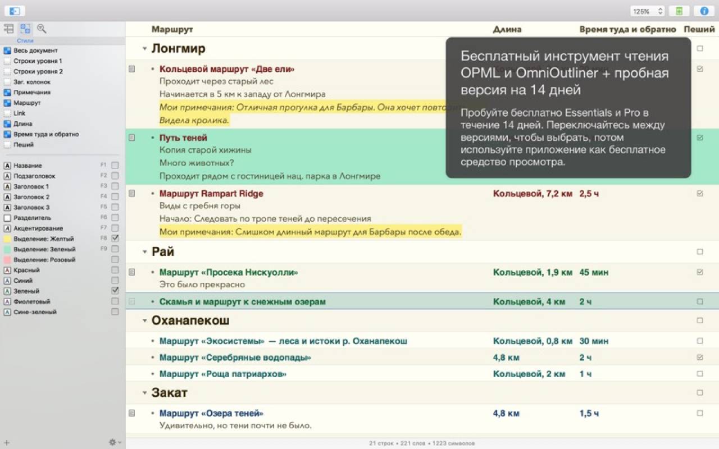Click the pink Выделение: Розовый swatch
The height and width of the screenshot is (449, 719).
click(7, 259)
